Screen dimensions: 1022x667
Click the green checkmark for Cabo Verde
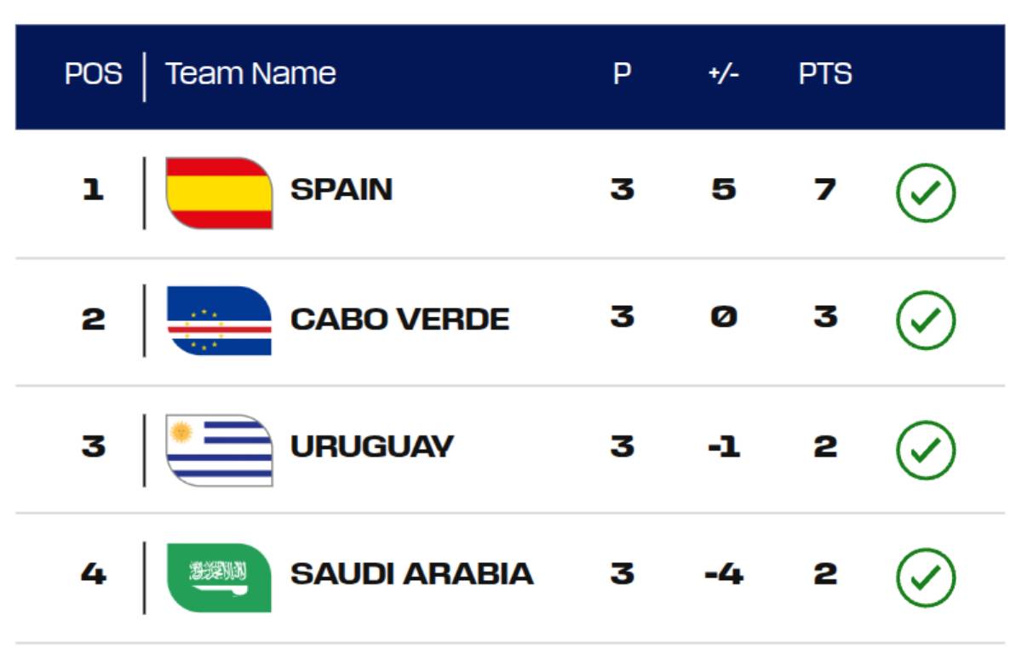point(926,320)
